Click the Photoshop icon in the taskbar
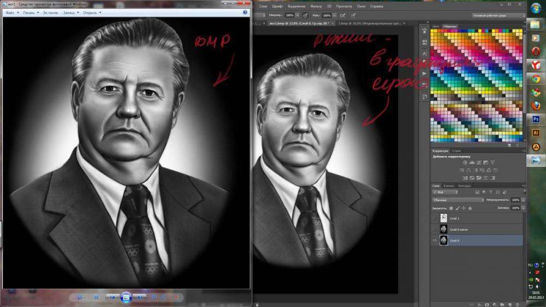The height and width of the screenshot is (307, 546). 536,119
